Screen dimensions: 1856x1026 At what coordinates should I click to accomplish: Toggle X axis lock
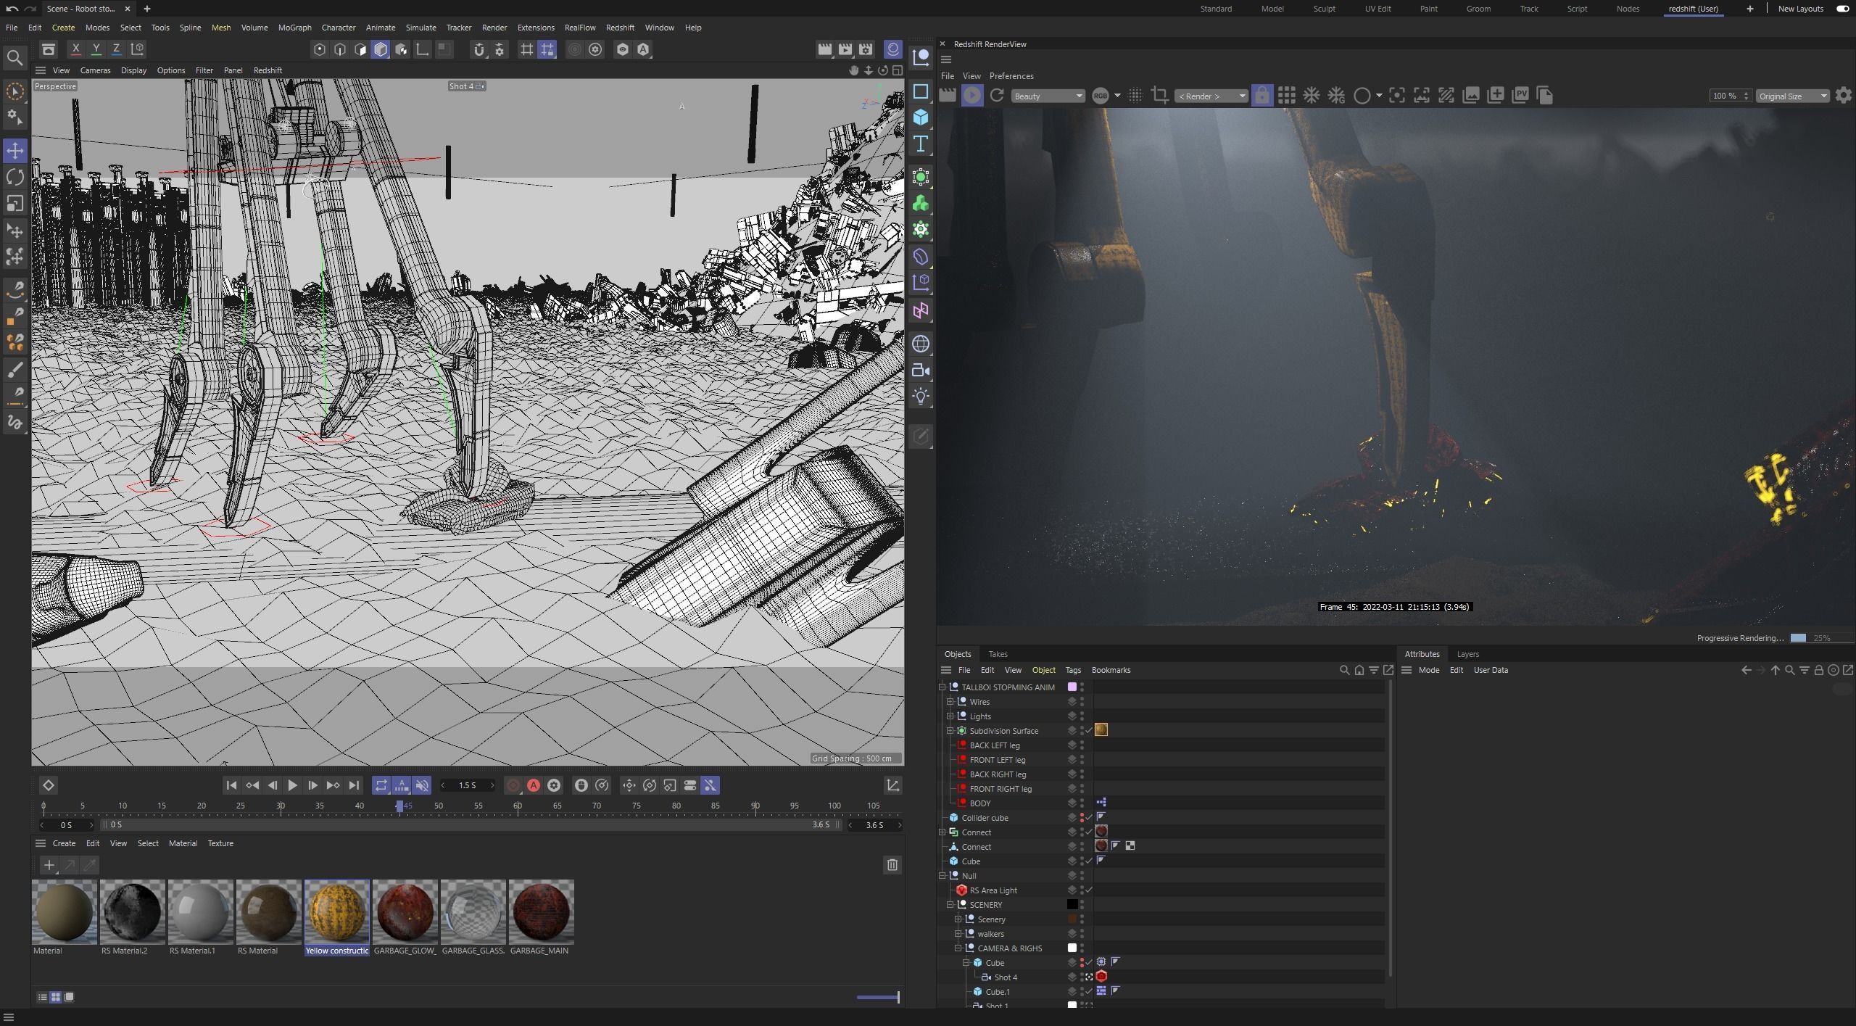(75, 49)
